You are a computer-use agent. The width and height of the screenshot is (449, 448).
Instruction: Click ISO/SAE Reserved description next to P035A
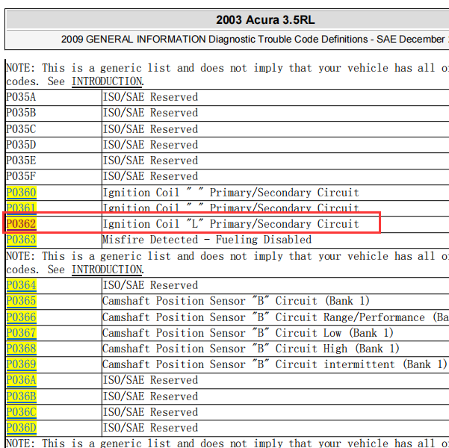click(150, 97)
